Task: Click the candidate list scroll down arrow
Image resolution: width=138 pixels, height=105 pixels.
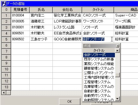Action: tap(117, 99)
